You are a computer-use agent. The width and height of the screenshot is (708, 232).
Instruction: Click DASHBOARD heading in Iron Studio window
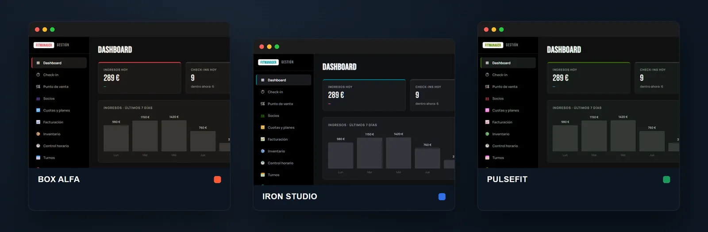tap(339, 67)
